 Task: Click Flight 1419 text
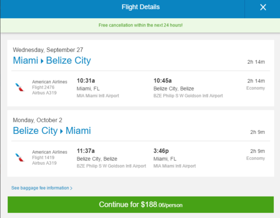(43, 157)
